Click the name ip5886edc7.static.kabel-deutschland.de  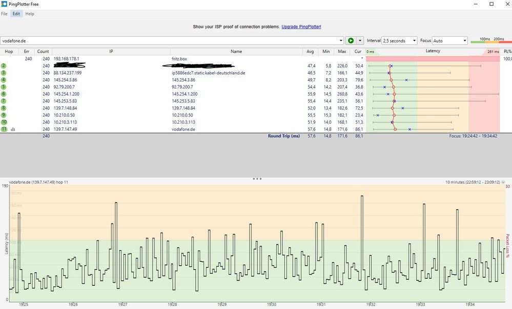208,73
